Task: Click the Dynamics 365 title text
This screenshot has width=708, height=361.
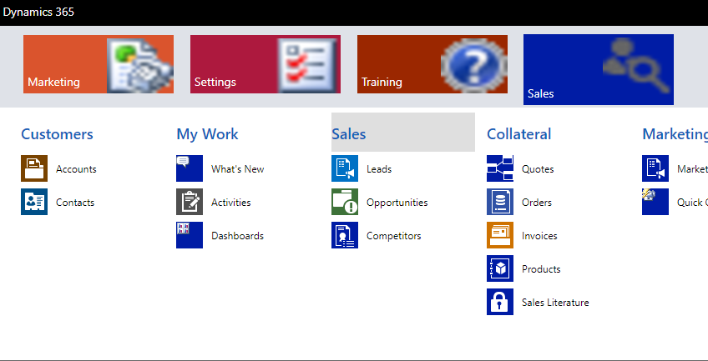Action: click(x=39, y=13)
